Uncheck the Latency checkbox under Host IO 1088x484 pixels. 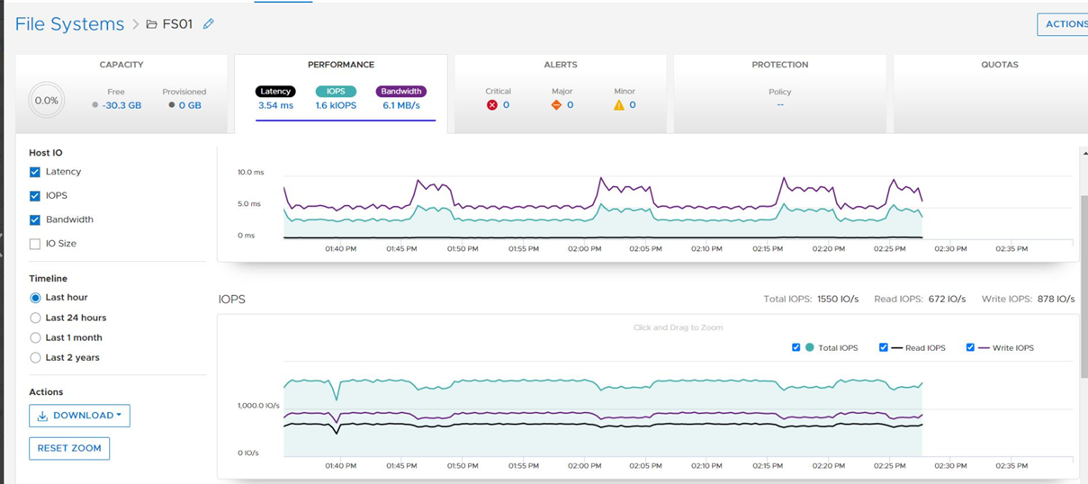[x=35, y=172]
